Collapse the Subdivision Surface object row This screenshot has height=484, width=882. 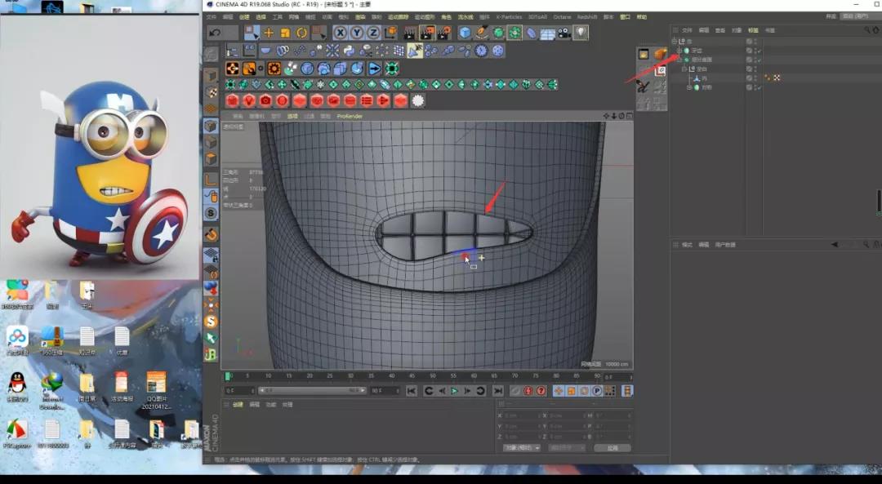[679, 60]
